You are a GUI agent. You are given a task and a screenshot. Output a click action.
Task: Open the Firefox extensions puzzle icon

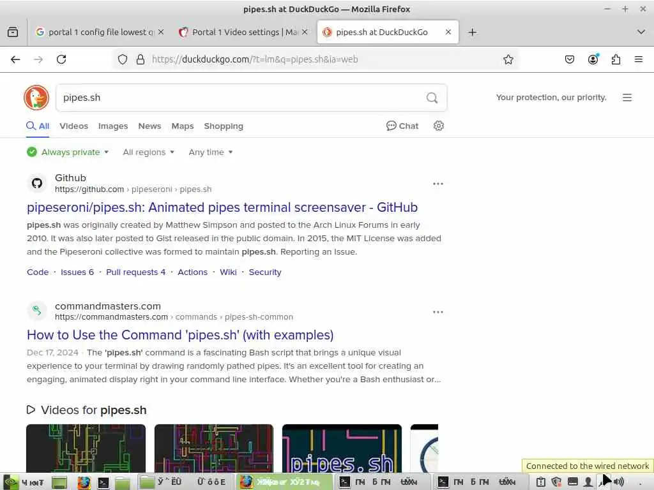pyautogui.click(x=616, y=59)
